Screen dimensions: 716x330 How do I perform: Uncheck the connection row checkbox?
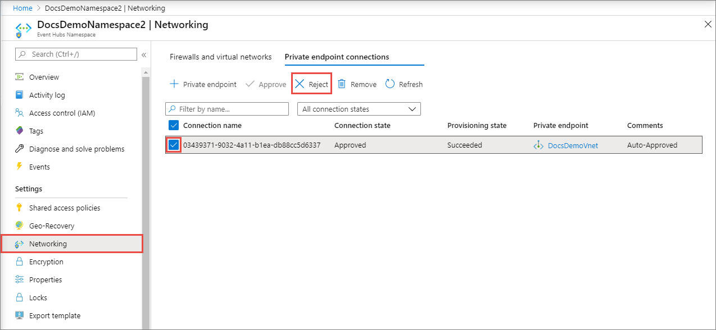click(x=174, y=145)
